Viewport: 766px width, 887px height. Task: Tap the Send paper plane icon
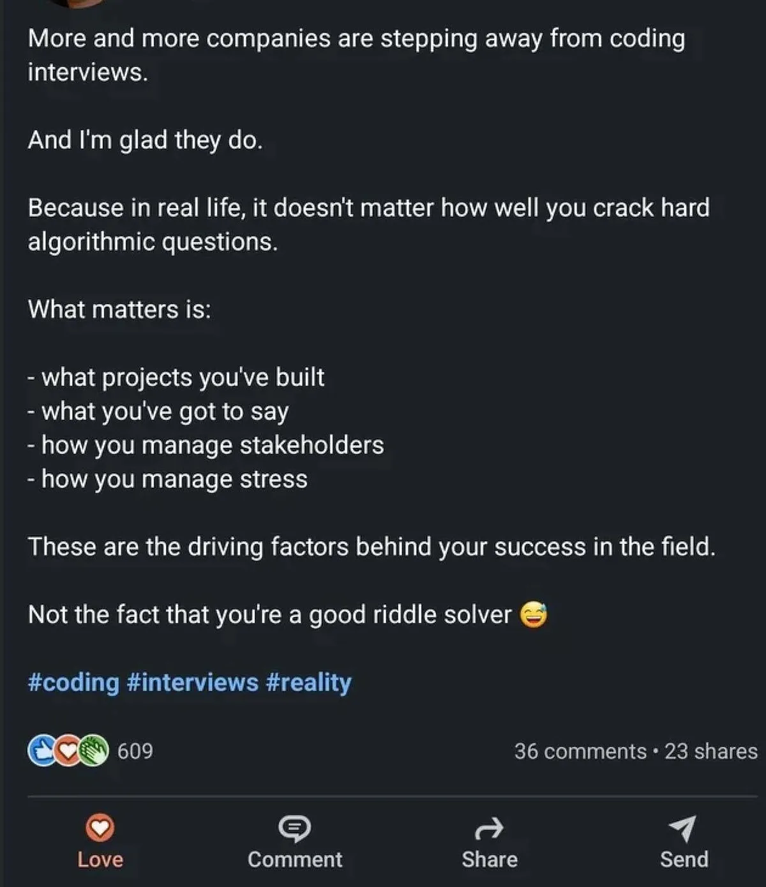pos(683,828)
